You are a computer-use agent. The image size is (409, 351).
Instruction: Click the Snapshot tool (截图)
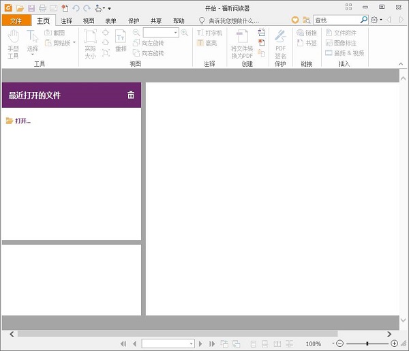pos(55,33)
